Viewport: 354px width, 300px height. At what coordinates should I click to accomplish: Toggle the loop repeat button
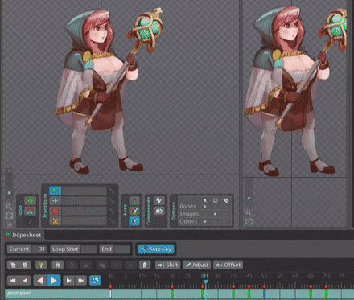(x=95, y=281)
